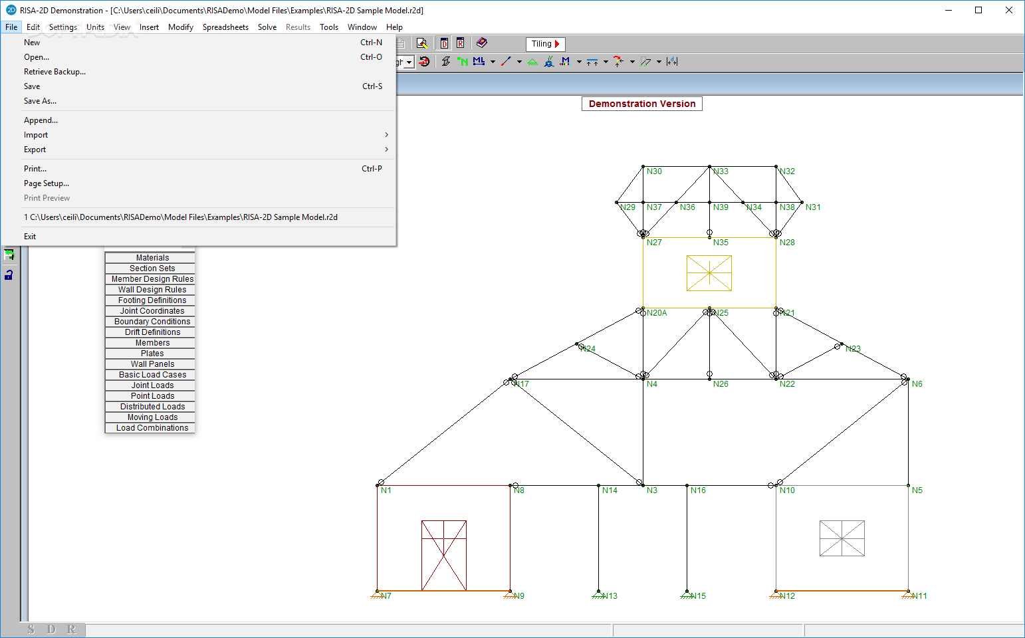Click the red arrow deflected shape icon

(619, 62)
